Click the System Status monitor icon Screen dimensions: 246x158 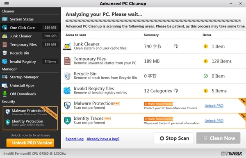tap(5, 19)
